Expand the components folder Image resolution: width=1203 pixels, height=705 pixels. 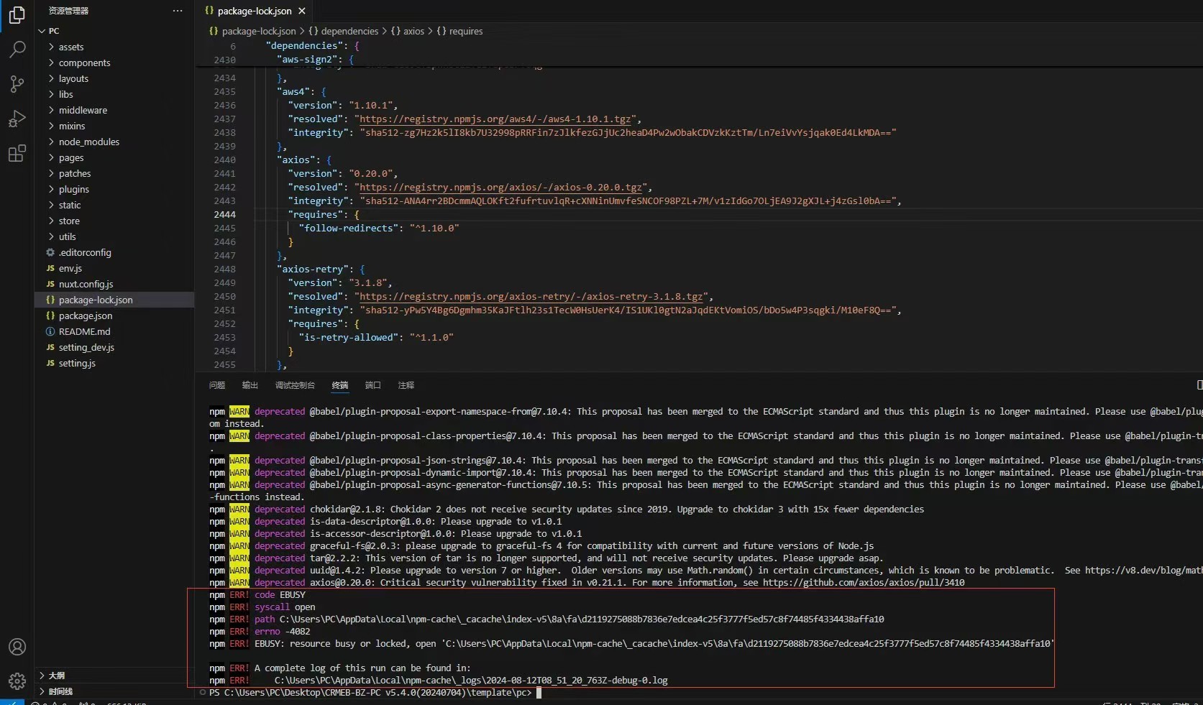coord(51,63)
